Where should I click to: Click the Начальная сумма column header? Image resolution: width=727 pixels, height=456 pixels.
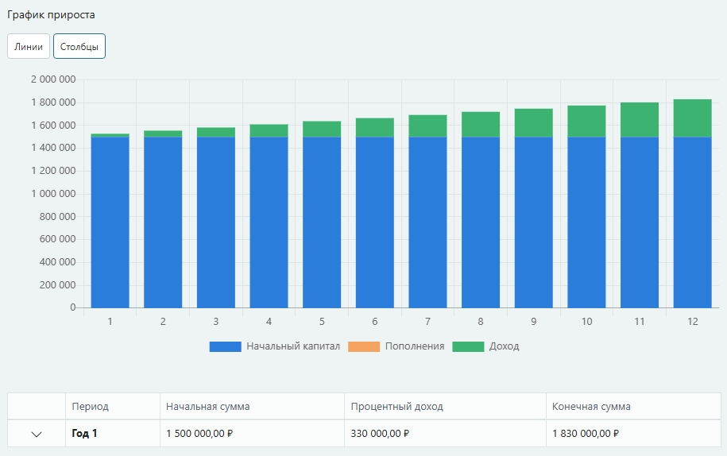pos(207,406)
